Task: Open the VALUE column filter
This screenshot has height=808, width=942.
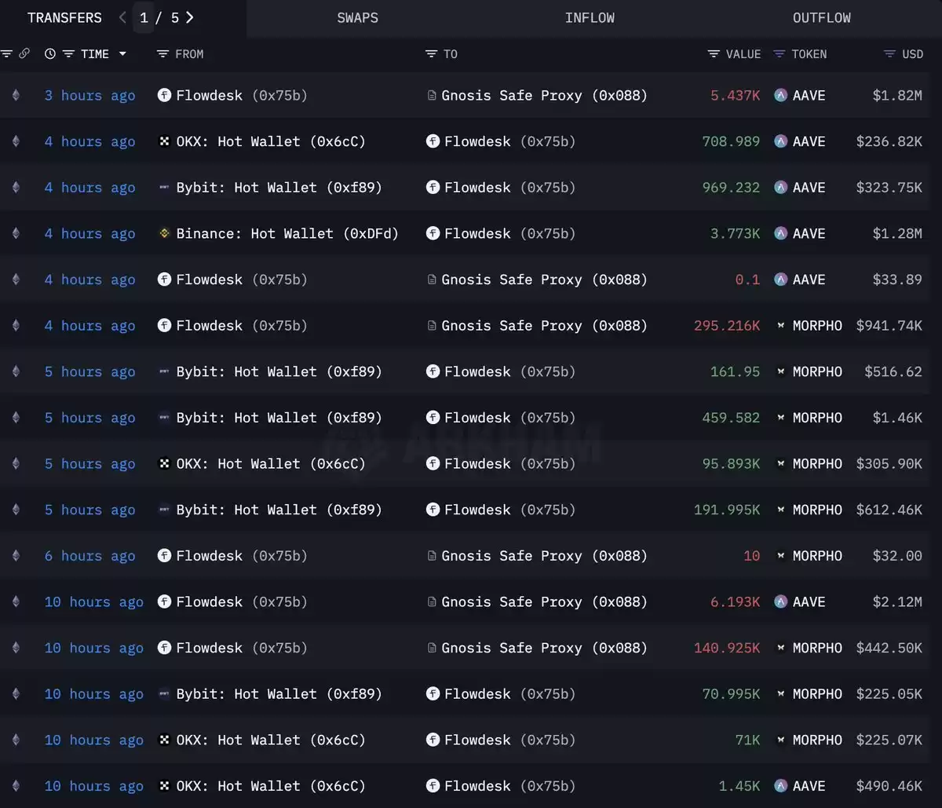Action: pyautogui.click(x=714, y=53)
